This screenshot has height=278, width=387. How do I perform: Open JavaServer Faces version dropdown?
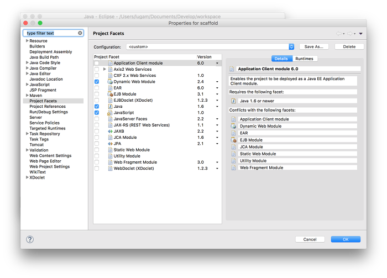[217, 119]
